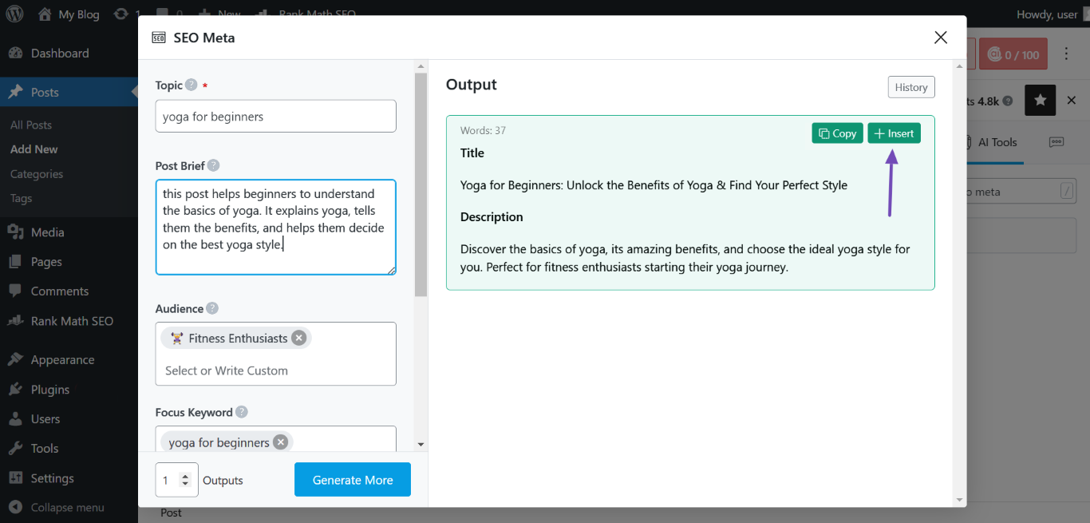Open the three-dot options menu
This screenshot has width=1090, height=523.
point(1067,54)
